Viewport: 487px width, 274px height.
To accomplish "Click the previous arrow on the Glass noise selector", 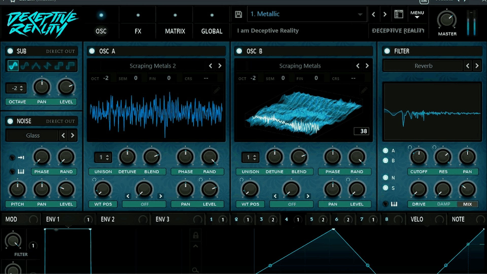I will pyautogui.click(x=63, y=135).
